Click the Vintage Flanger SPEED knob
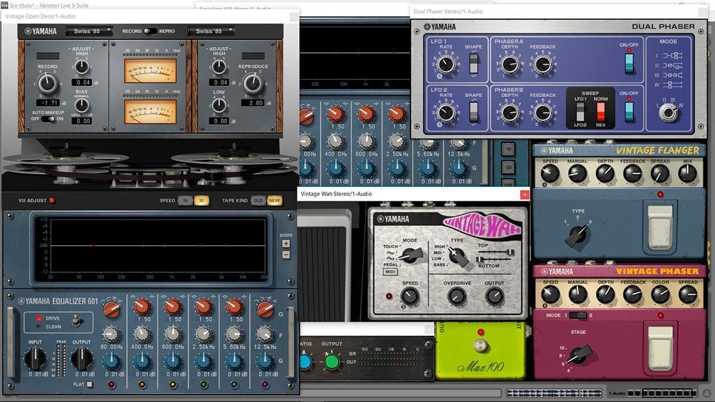Screen dimensions: 715x402 549,173
